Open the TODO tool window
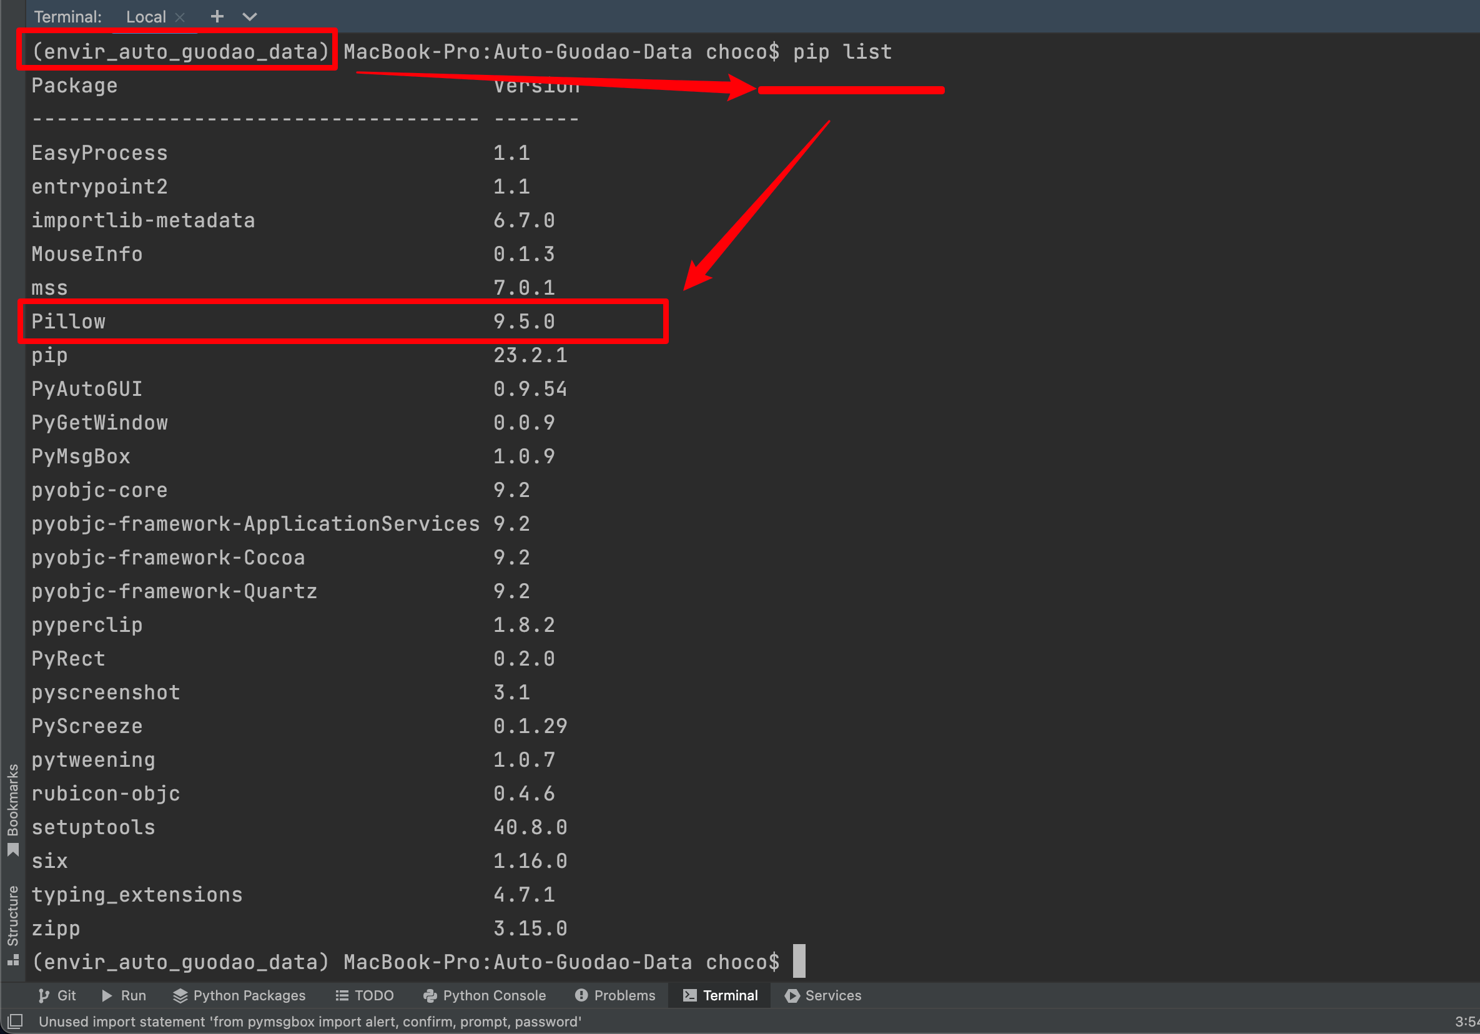Image resolution: width=1480 pixels, height=1034 pixels. (363, 995)
